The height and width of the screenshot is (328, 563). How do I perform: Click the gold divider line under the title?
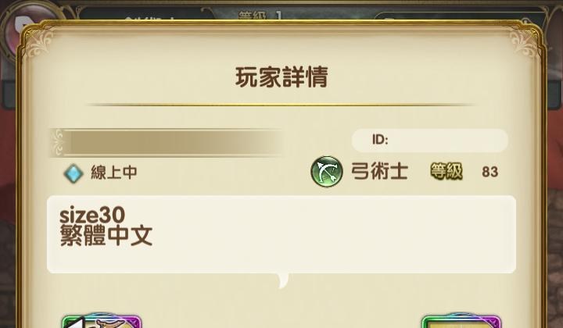tap(281, 105)
